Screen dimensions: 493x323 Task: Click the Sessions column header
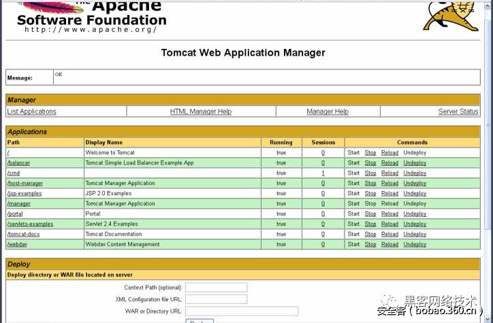323,143
